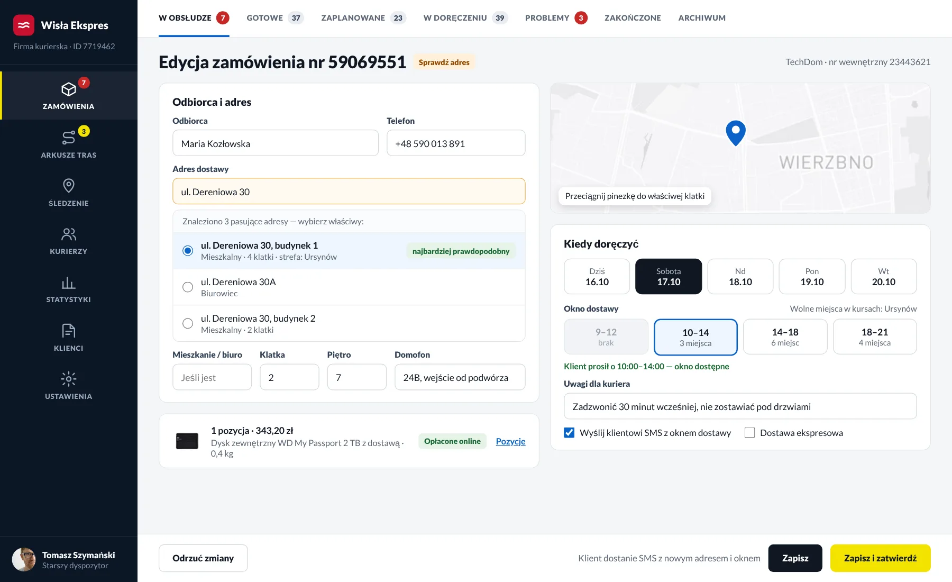Click the external disk product thumbnail
The height and width of the screenshot is (582, 952).
pyautogui.click(x=187, y=441)
